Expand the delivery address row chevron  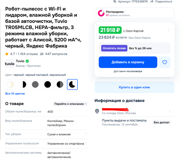169,111
